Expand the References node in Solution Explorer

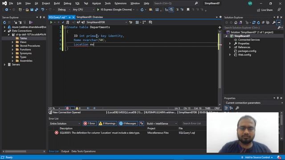(x=230, y=48)
